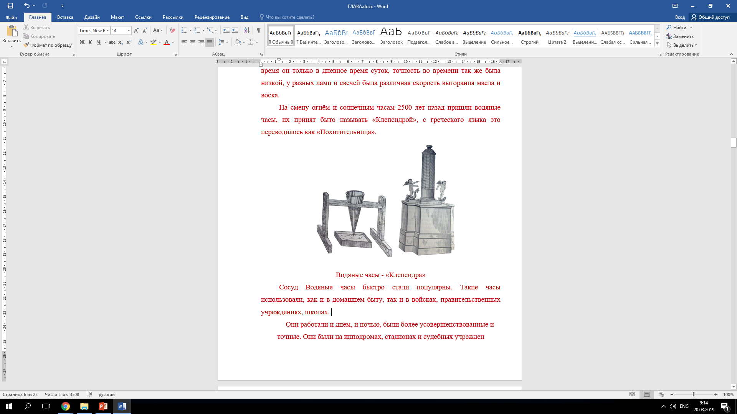This screenshot has width=737, height=414.
Task: Open Google Chrome from the taskbar
Action: pos(66,406)
